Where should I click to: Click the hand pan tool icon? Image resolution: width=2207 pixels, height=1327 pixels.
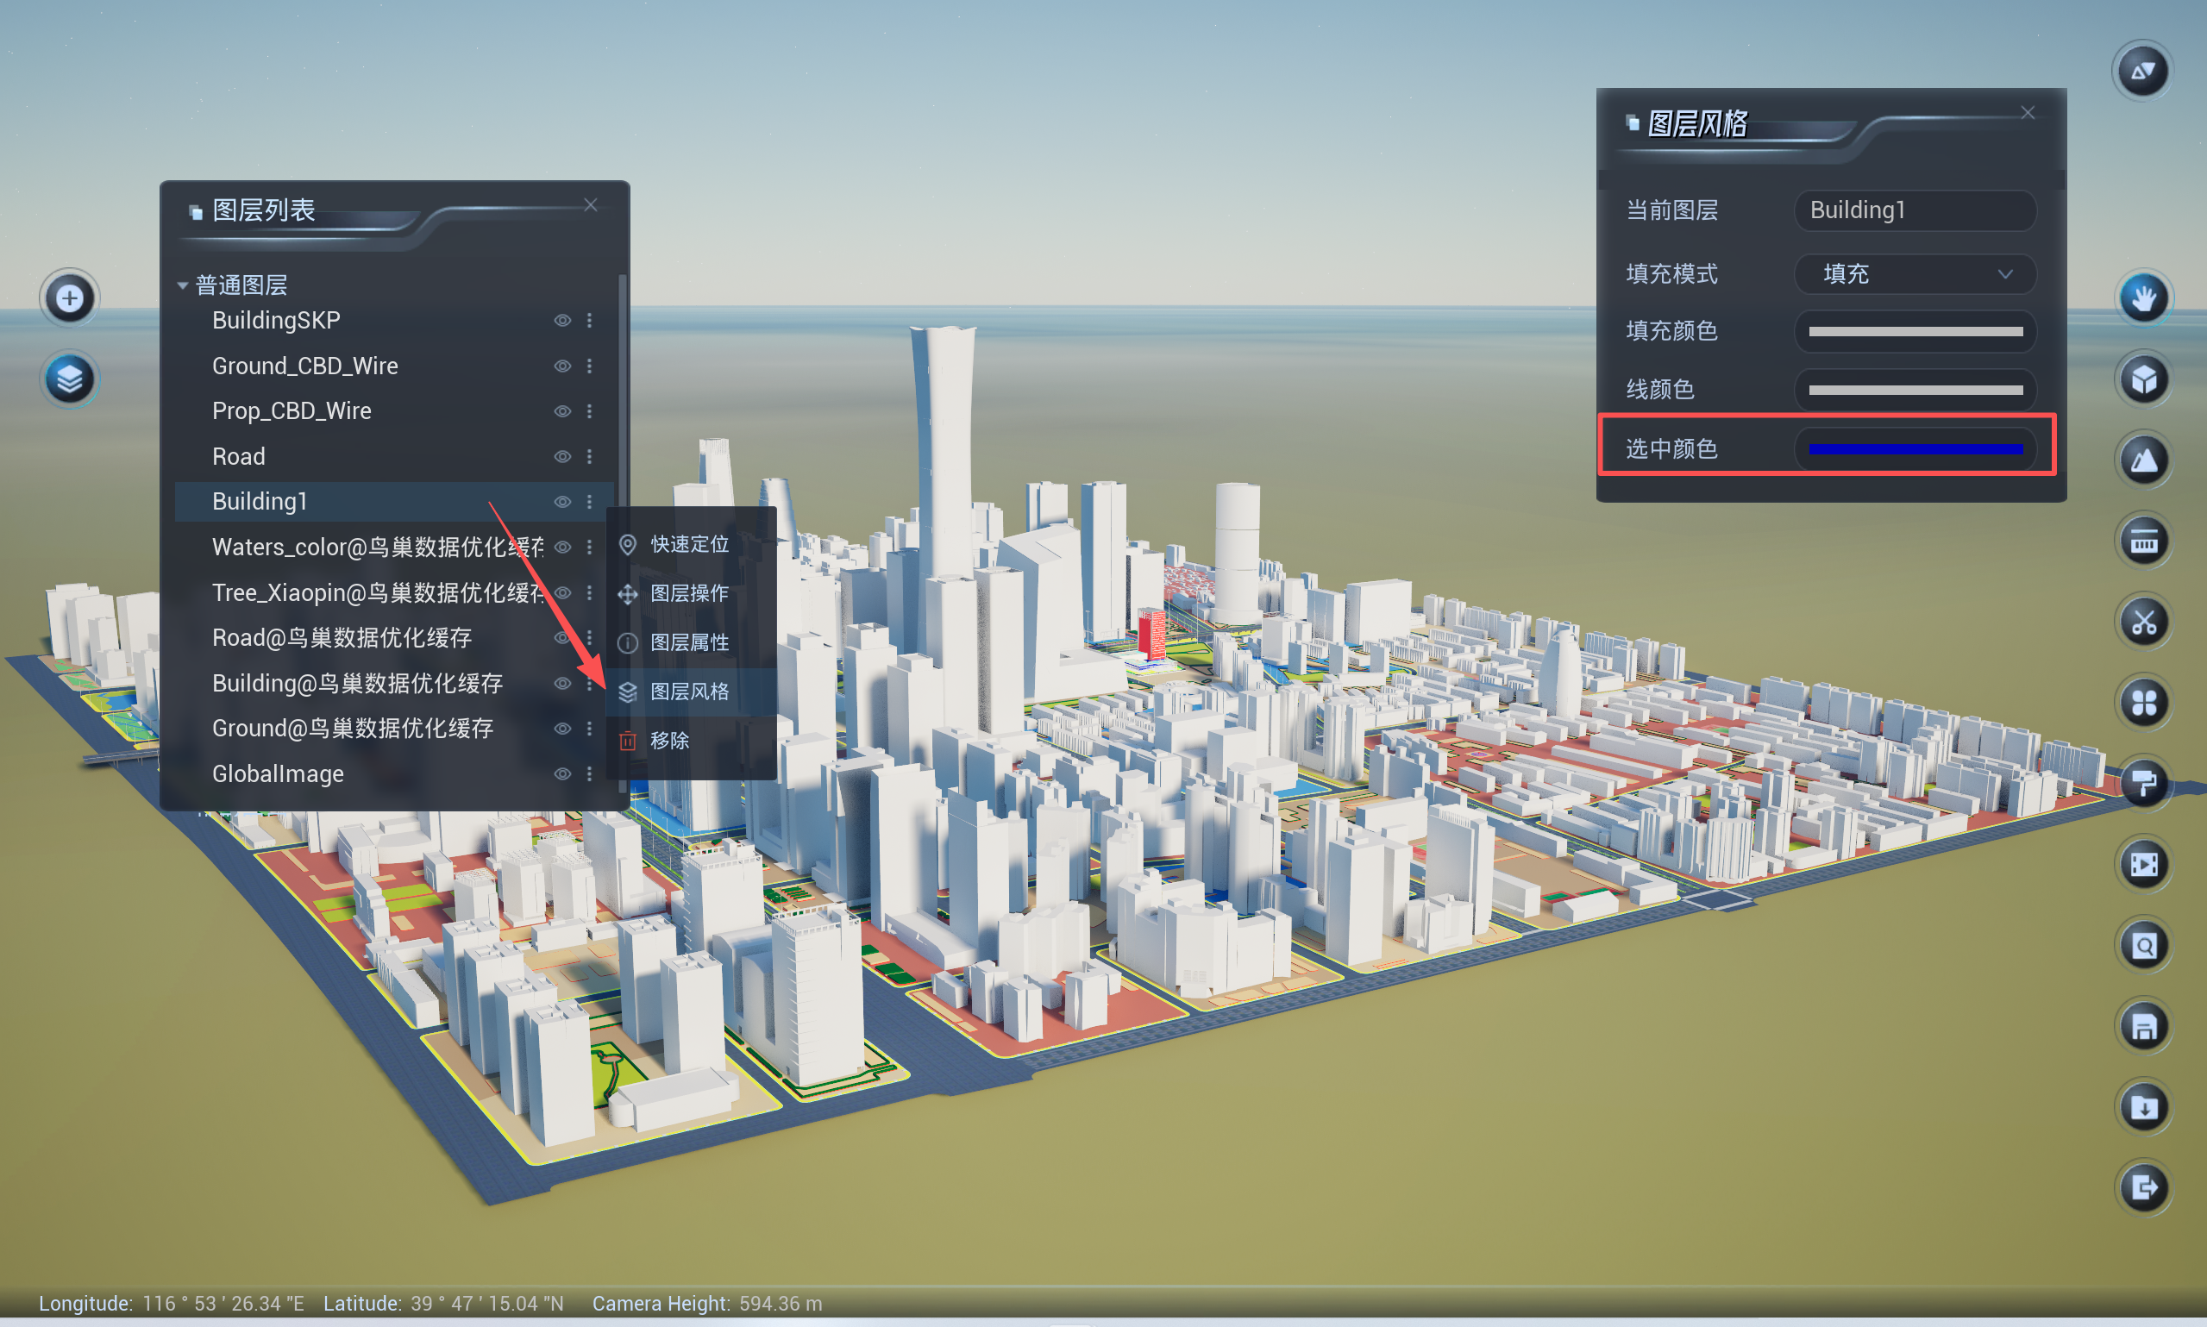point(2143,298)
